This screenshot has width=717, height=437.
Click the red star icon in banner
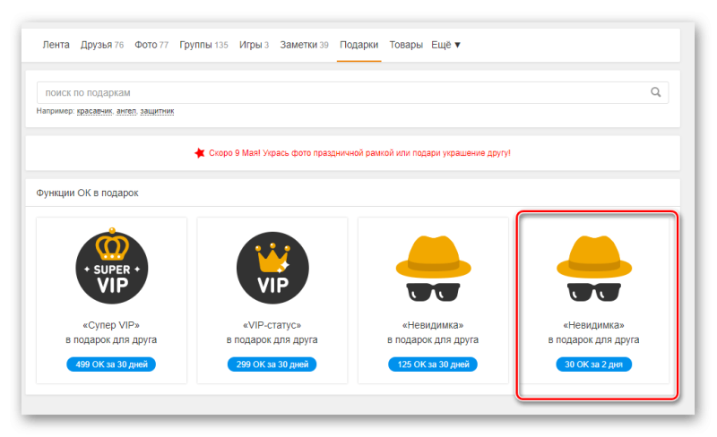199,153
